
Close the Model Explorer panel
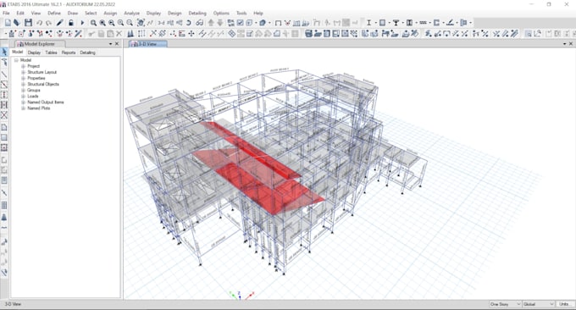pos(117,44)
